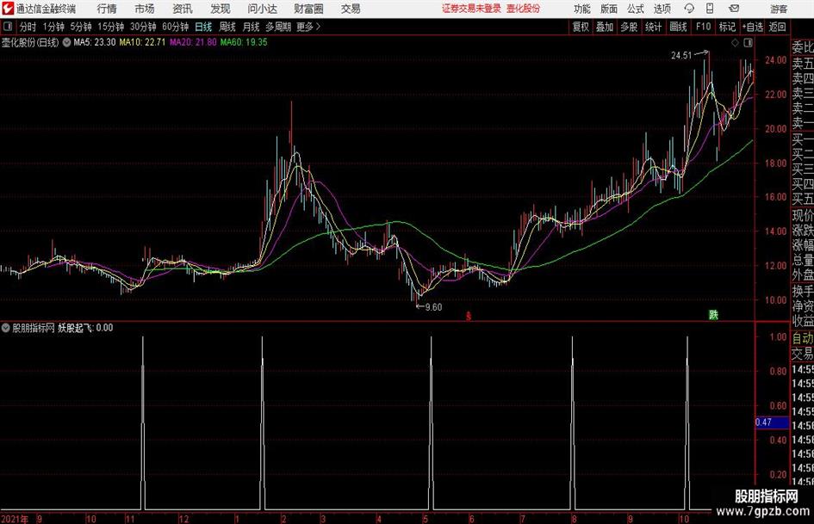
Task: Open the 公式 menu
Action: coord(635,9)
